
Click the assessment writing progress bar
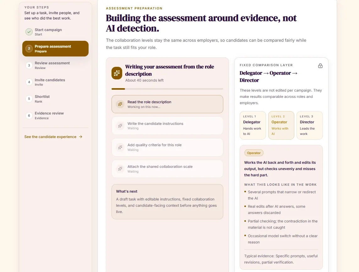pos(167,89)
